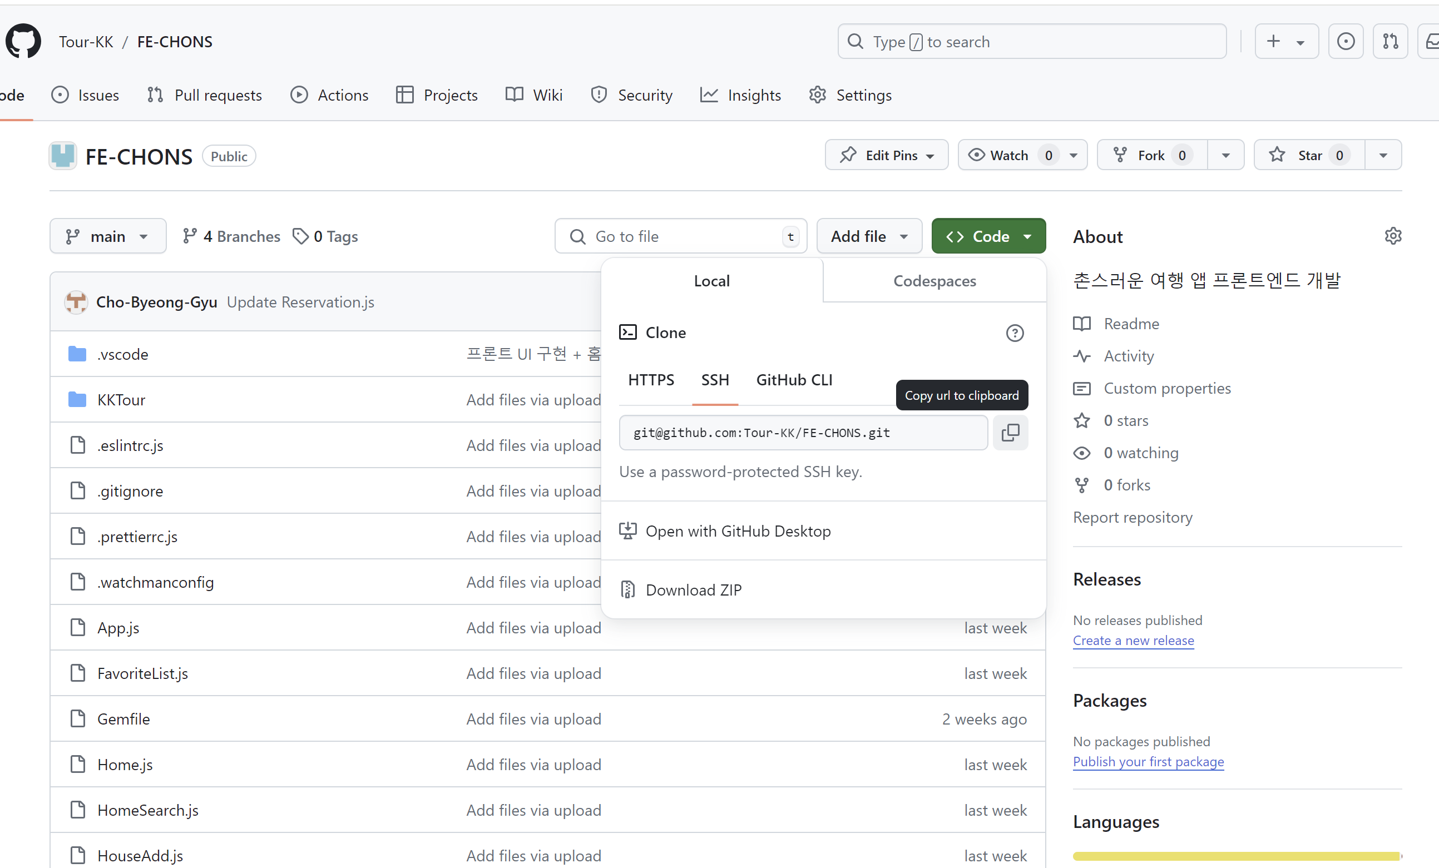Open the Insights tab
This screenshot has height=868, width=1439.
(x=740, y=95)
